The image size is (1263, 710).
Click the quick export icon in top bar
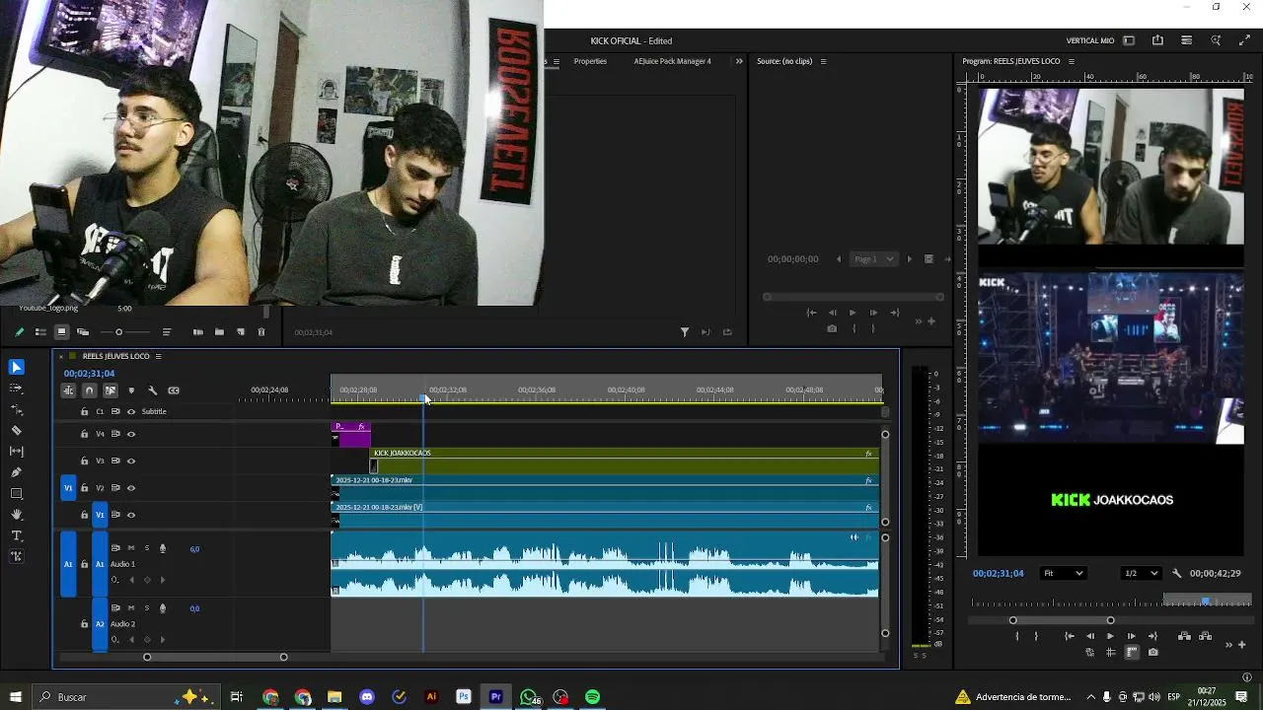[x=1157, y=40]
